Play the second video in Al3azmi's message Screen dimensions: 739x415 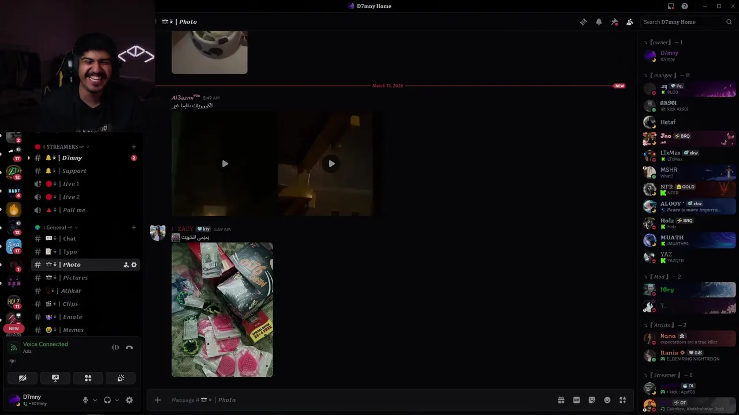[x=331, y=164]
